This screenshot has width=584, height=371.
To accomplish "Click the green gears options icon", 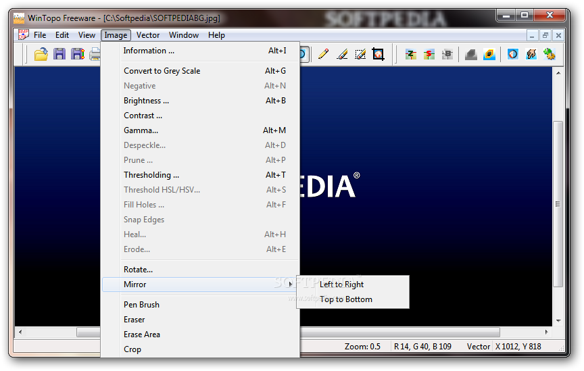I will click(549, 54).
